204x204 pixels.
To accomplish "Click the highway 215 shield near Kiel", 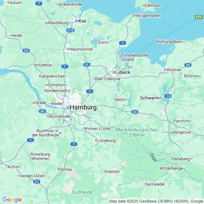I will 70,30.
